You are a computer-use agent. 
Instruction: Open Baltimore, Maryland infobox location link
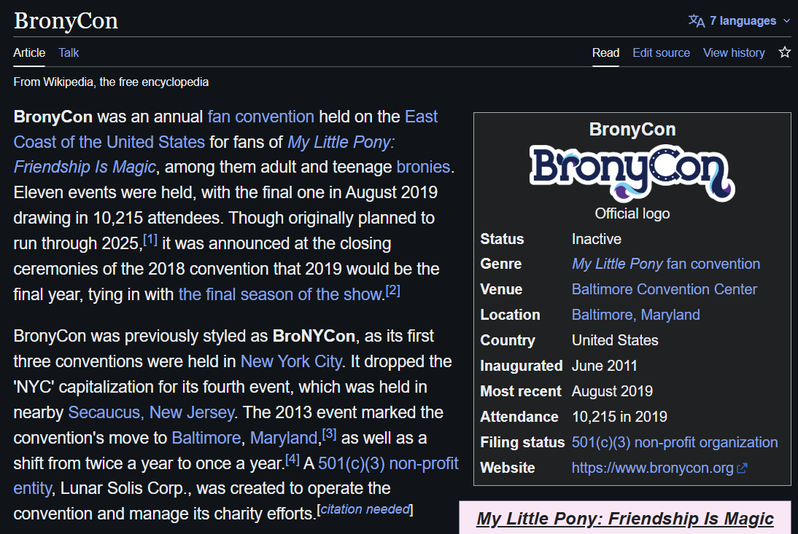coord(635,315)
